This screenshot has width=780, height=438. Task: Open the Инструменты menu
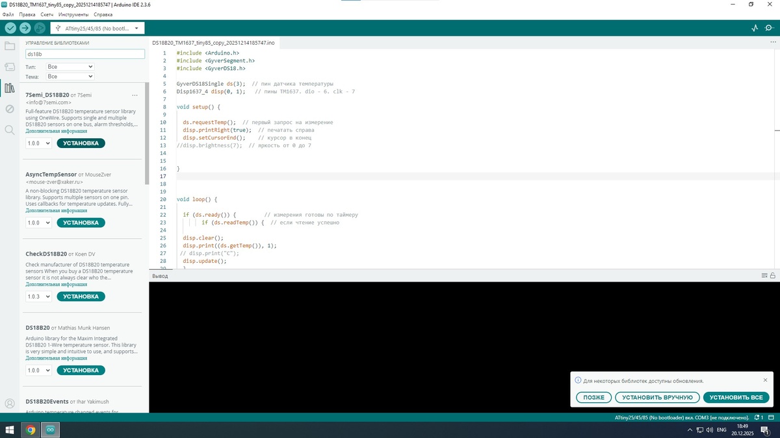[x=73, y=14]
